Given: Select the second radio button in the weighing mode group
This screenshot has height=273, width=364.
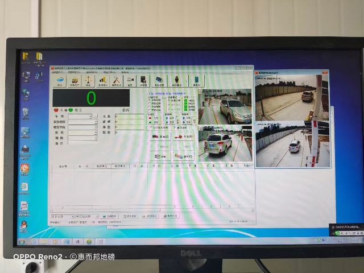Looking at the screenshot, I should [x=150, y=104].
